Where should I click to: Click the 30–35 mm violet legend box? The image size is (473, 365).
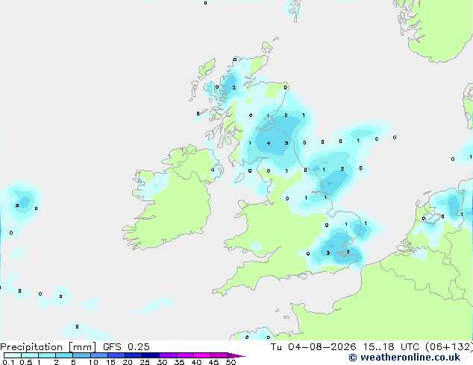tap(167, 355)
